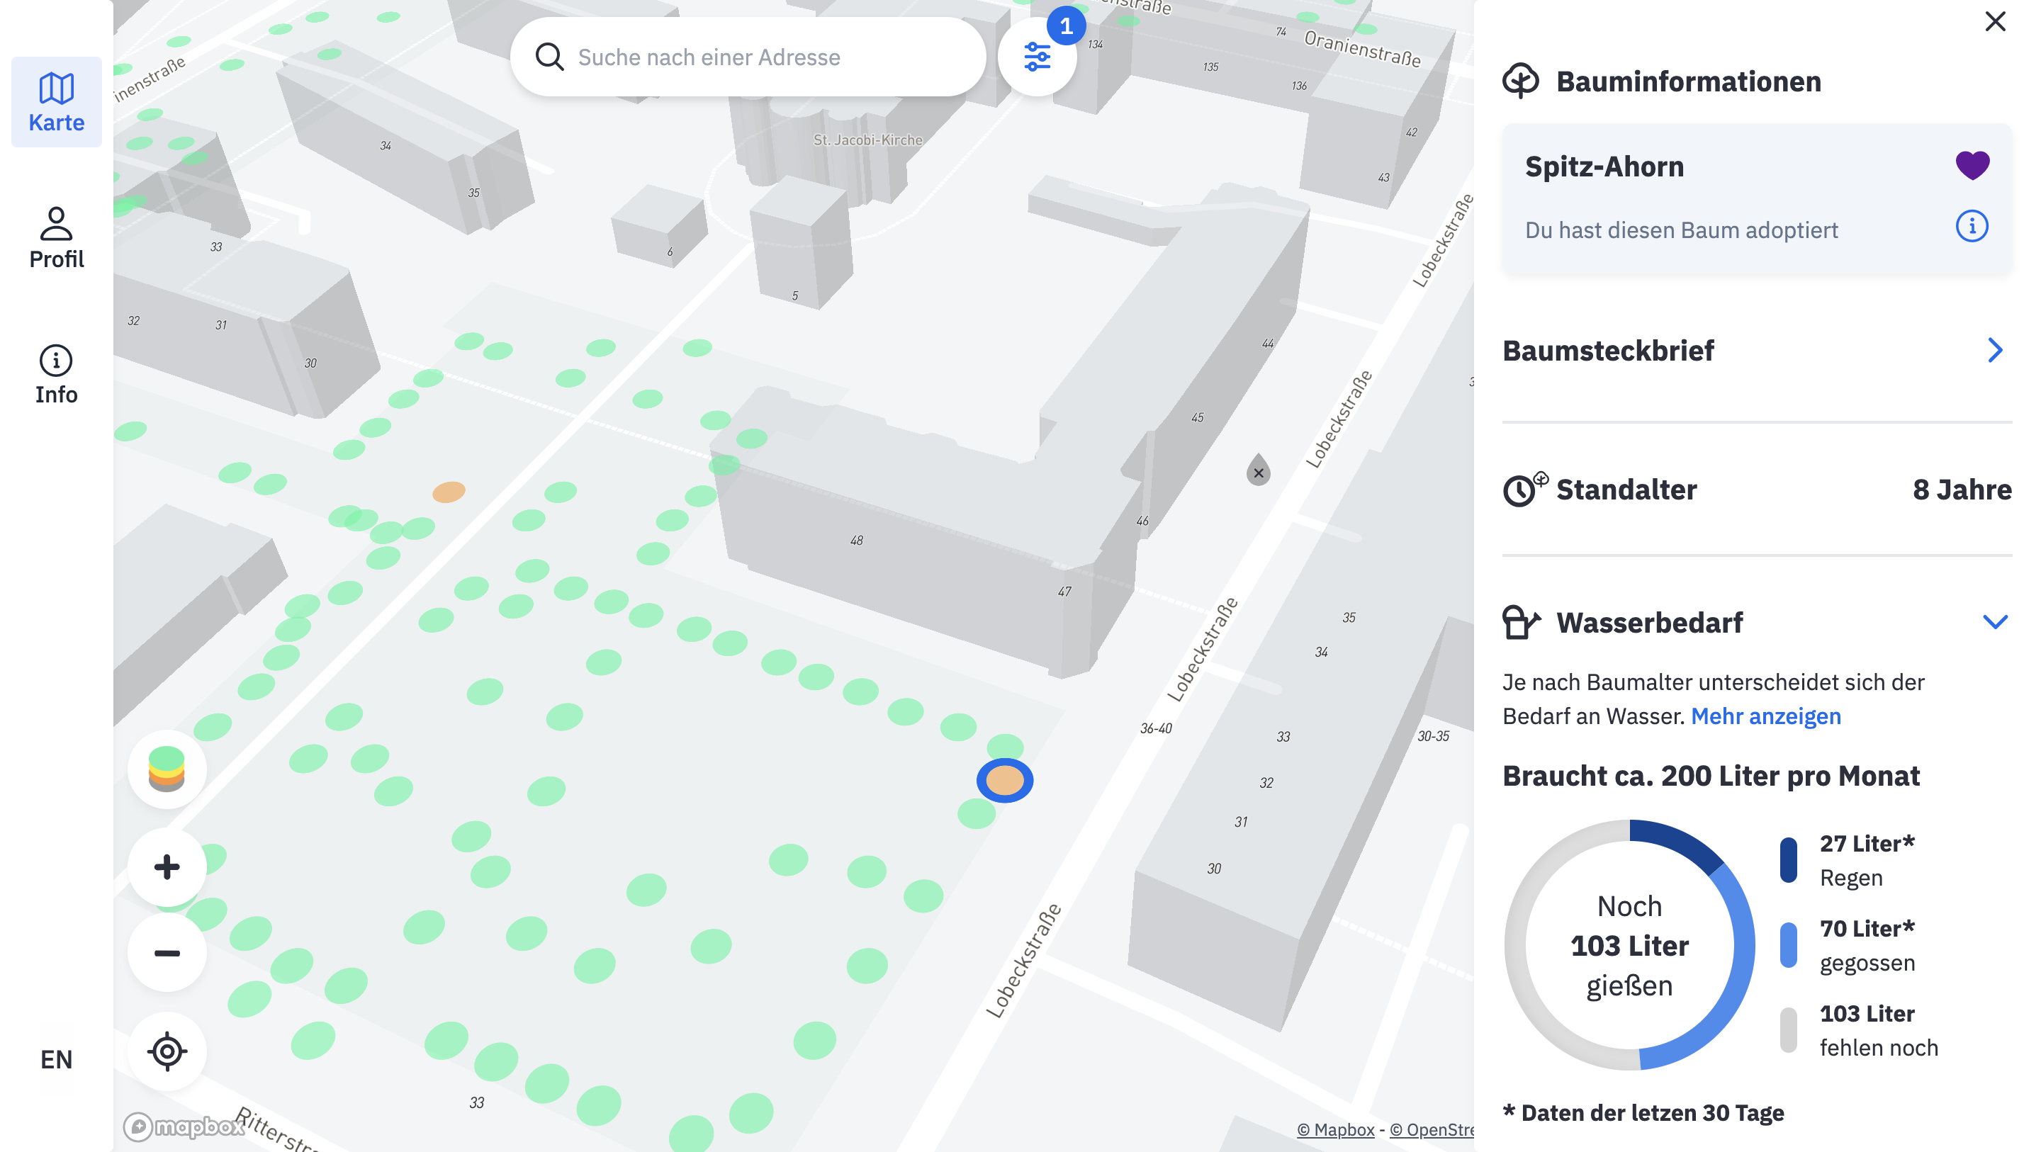Click the adoption info circle icon

coord(1972,227)
